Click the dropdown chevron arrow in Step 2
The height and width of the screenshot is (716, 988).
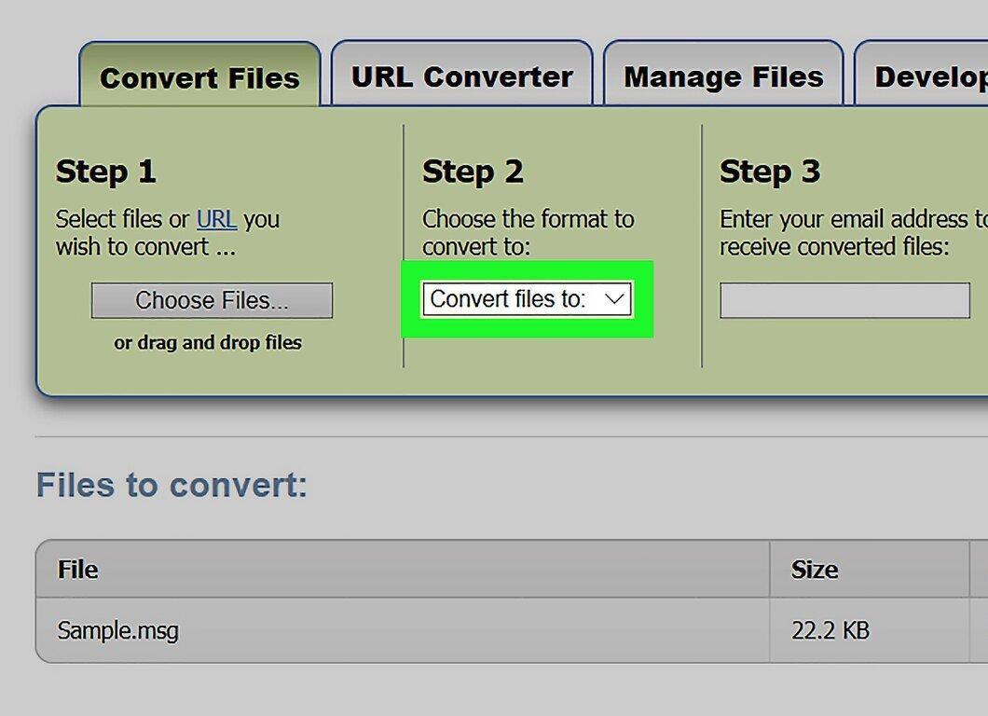click(614, 298)
